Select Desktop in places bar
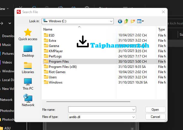The image size is (183, 130). pyautogui.click(x=28, y=51)
